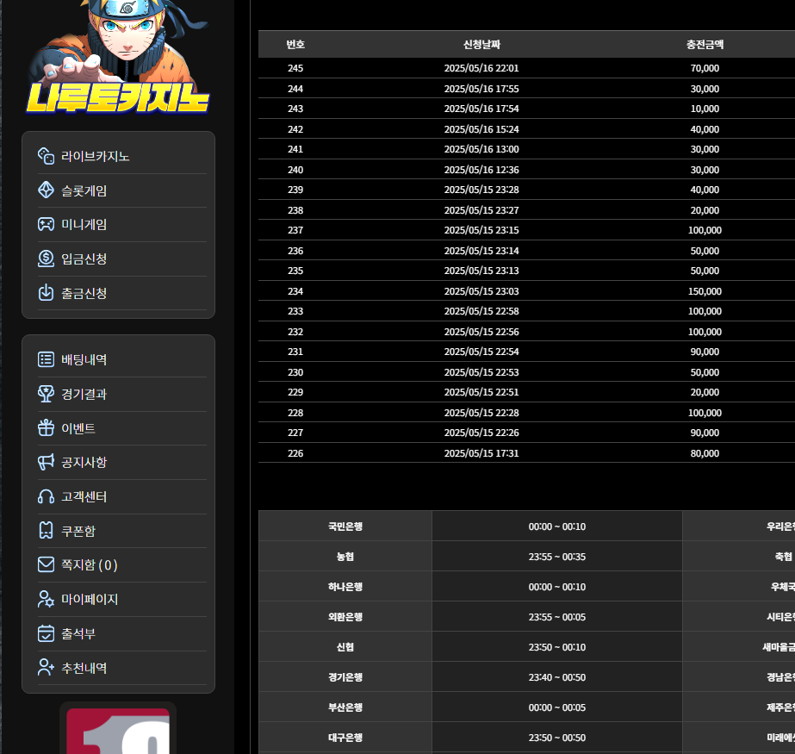The width and height of the screenshot is (795, 754).
Task: Click the 이벤트 gift box icon
Action: point(47,427)
